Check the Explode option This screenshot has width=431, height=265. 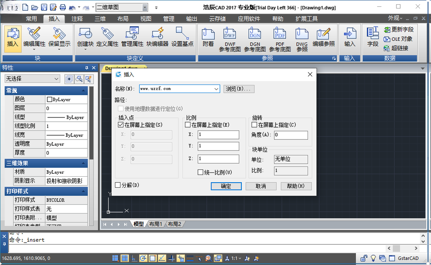117,185
